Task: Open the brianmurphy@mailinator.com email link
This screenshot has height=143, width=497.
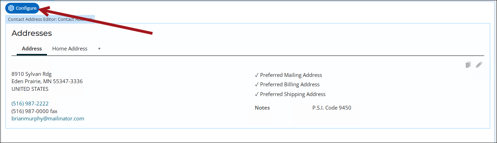Action: tap(48, 119)
